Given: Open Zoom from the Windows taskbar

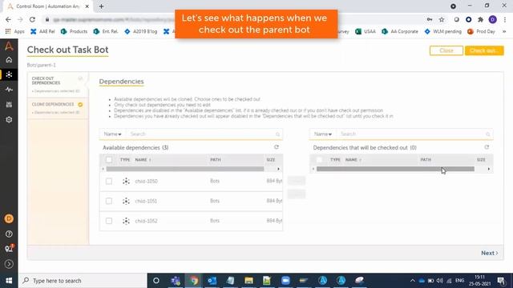Looking at the screenshot, I should (x=285, y=281).
